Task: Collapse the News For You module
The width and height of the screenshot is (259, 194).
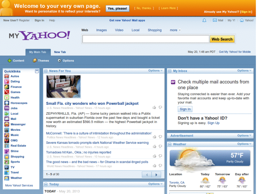Action: tap(46, 71)
